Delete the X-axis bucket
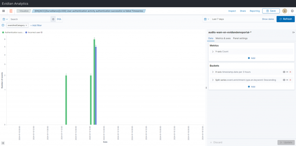Viewport: 296px width, 146px height. point(290,72)
